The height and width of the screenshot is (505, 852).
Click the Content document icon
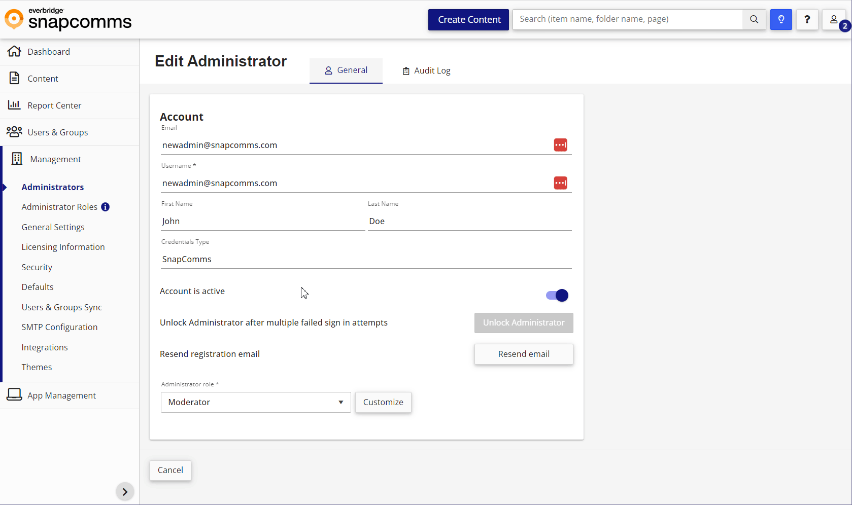(14, 78)
